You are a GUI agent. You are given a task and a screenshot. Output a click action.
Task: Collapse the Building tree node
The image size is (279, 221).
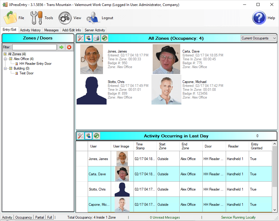click(5, 68)
